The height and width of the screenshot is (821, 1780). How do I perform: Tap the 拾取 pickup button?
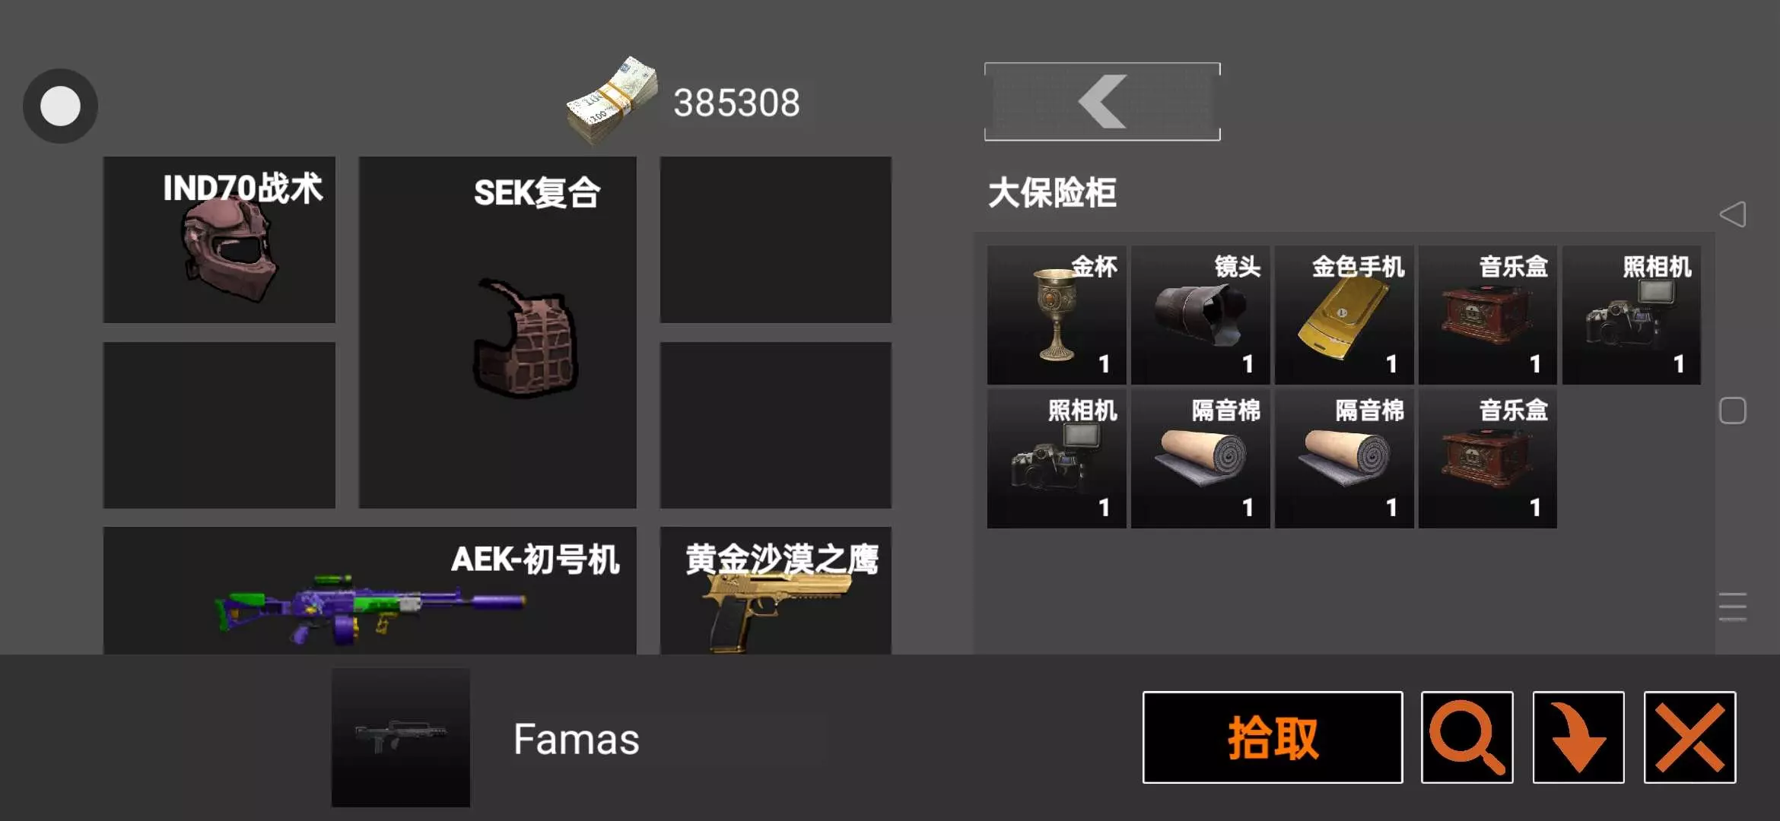click(1273, 737)
